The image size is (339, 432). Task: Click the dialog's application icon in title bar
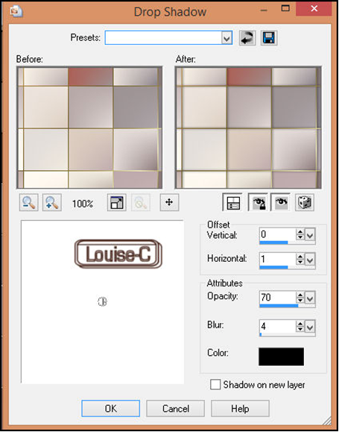click(16, 12)
